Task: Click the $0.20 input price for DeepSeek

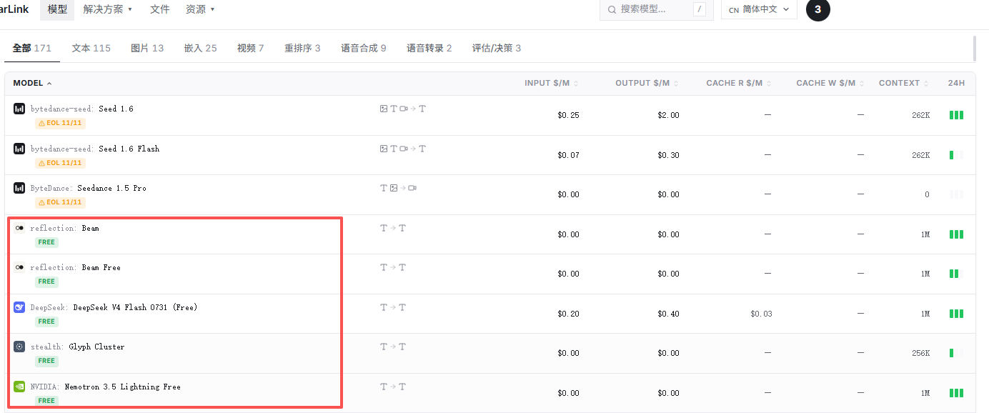Action: coord(568,314)
